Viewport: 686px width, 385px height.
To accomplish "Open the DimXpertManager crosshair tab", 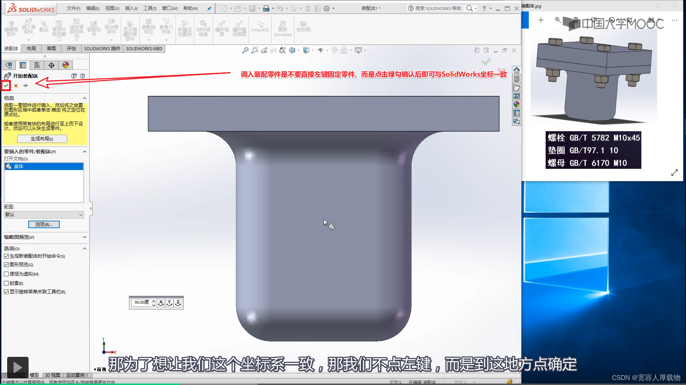I will click(51, 65).
